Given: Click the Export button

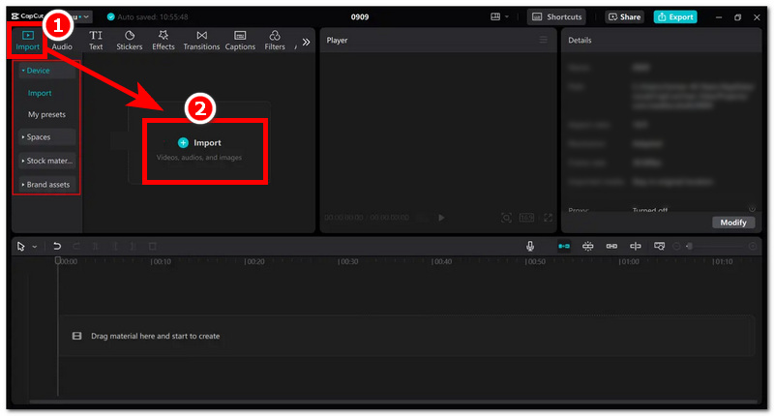Looking at the screenshot, I should click(675, 17).
